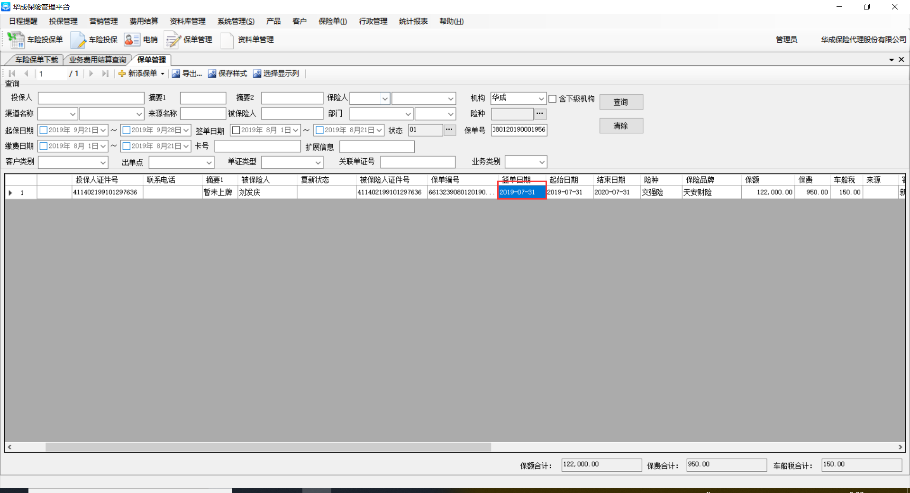Click the 清除 clear button
The width and height of the screenshot is (910, 493).
tap(621, 126)
